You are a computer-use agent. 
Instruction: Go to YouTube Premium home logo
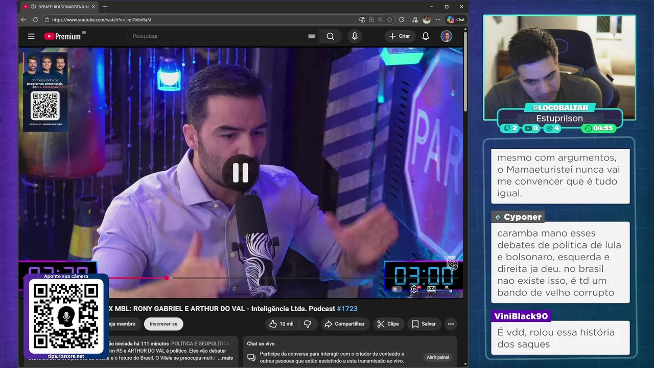point(62,36)
